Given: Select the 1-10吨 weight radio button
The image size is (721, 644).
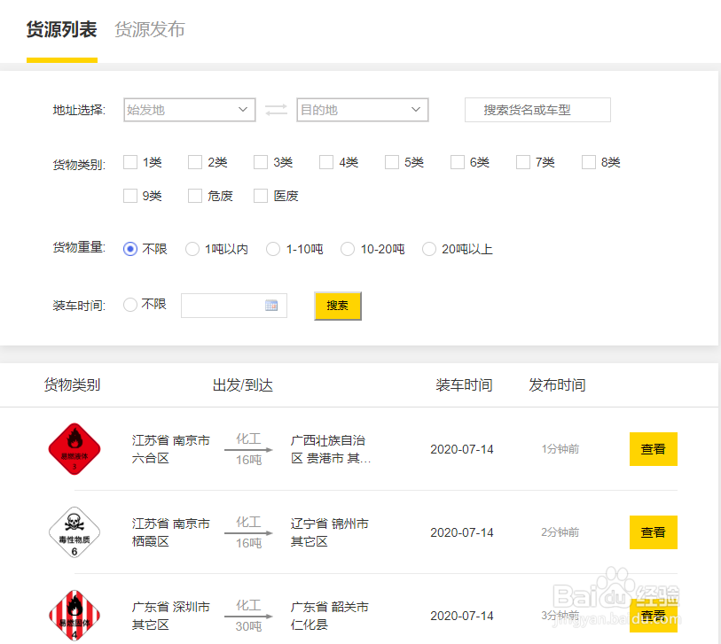Looking at the screenshot, I should (273, 250).
